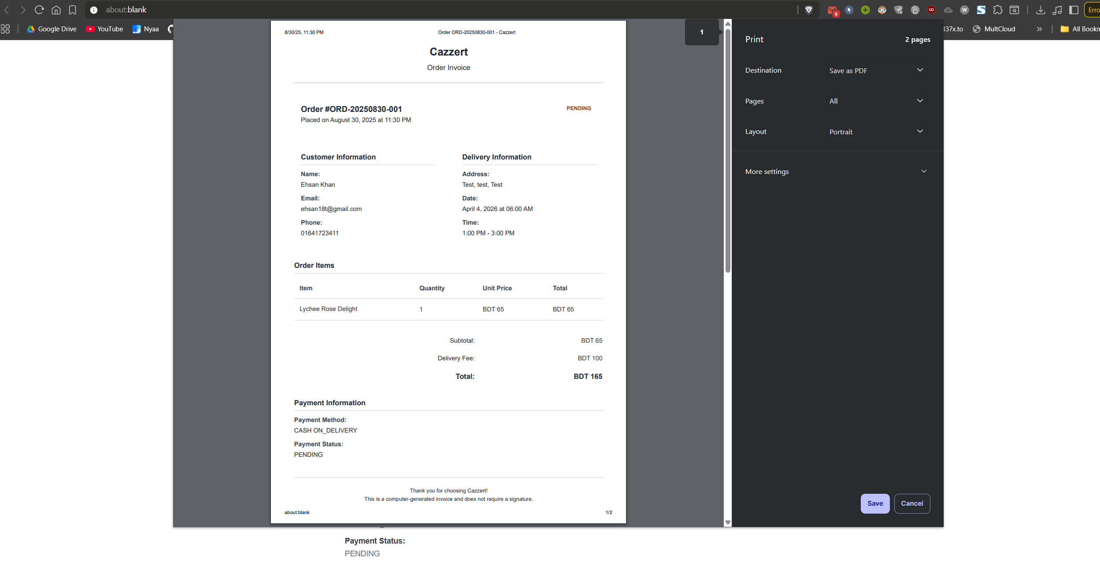Open the Layout dropdown
The height and width of the screenshot is (570, 1100).
coord(876,131)
